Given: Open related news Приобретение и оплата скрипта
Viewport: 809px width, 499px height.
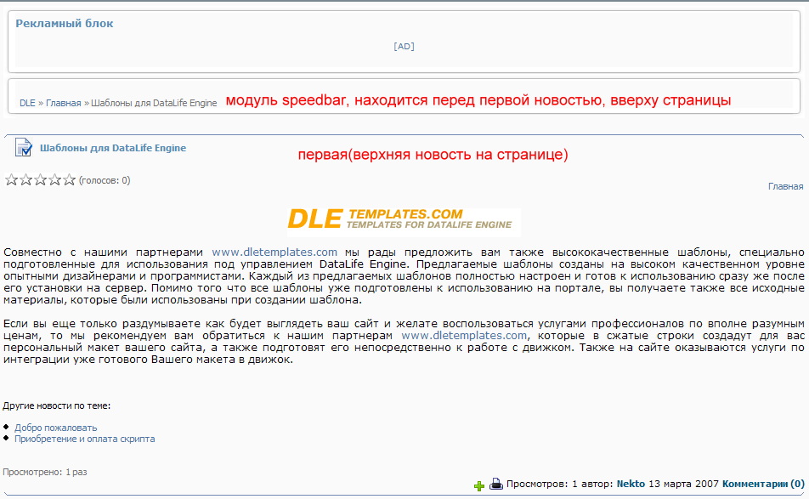Looking at the screenshot, I should click(85, 439).
